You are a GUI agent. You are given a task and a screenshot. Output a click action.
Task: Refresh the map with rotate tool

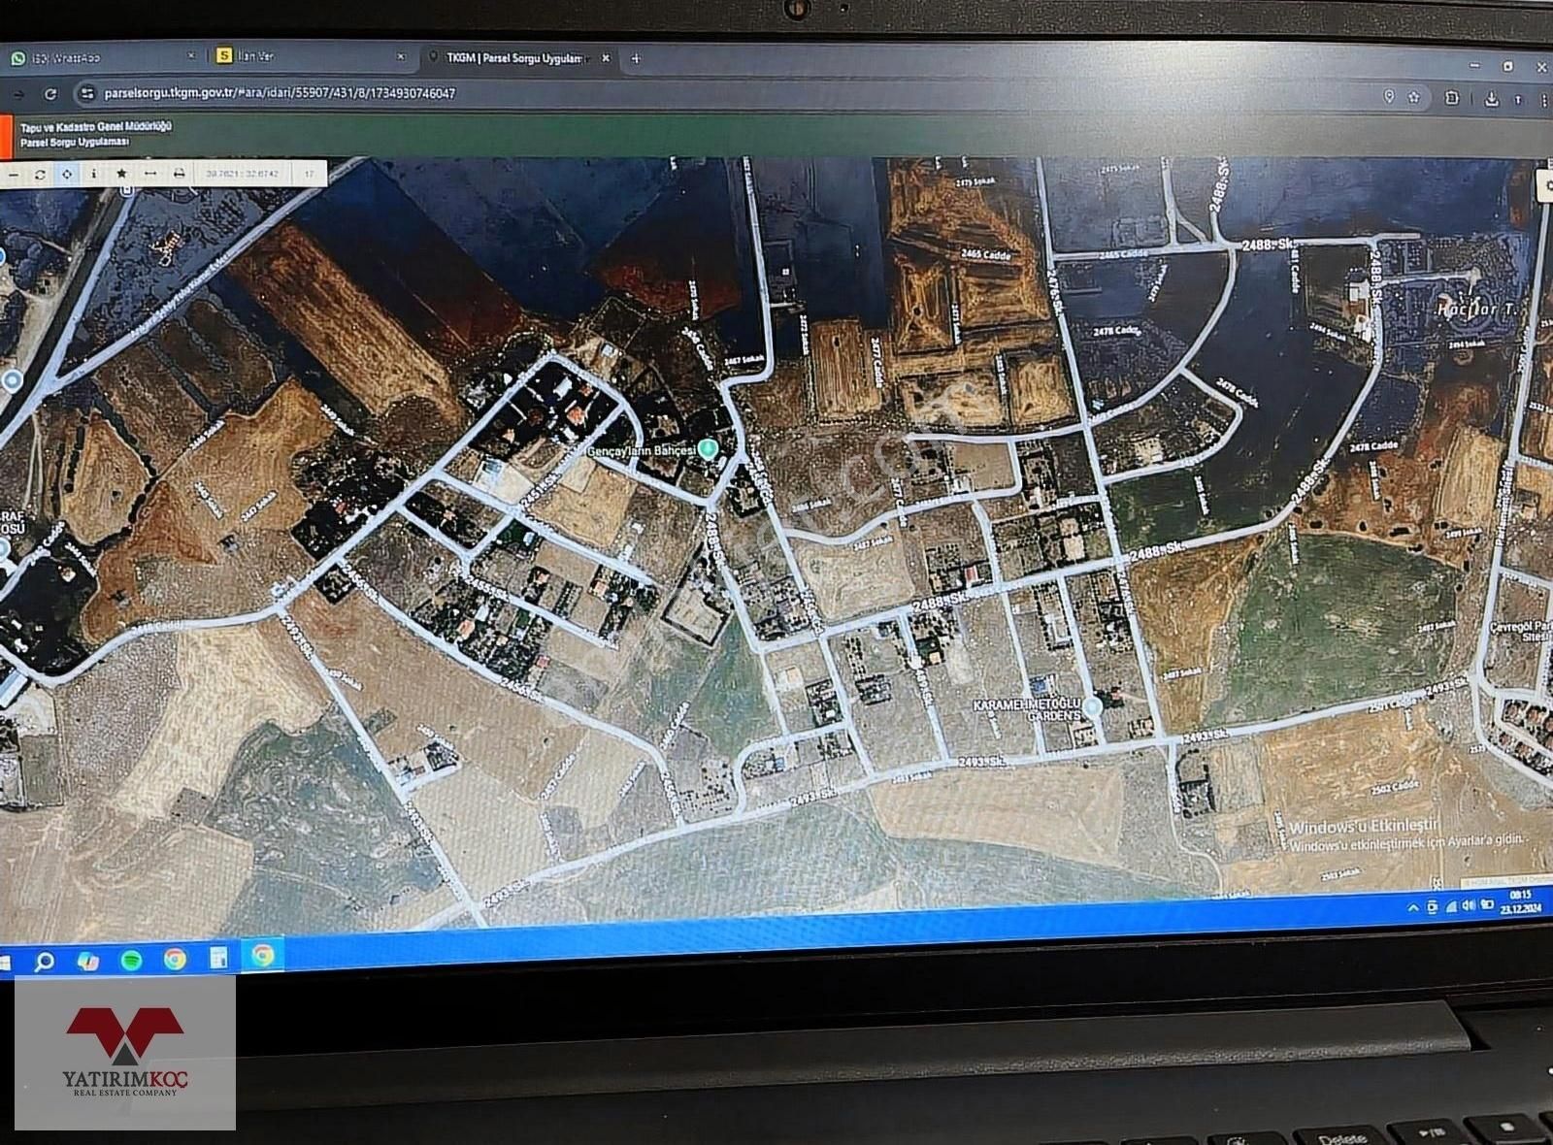[x=40, y=174]
